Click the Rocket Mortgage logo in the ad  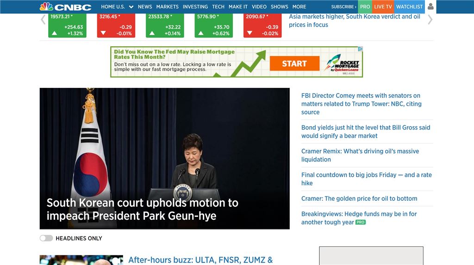click(x=342, y=63)
